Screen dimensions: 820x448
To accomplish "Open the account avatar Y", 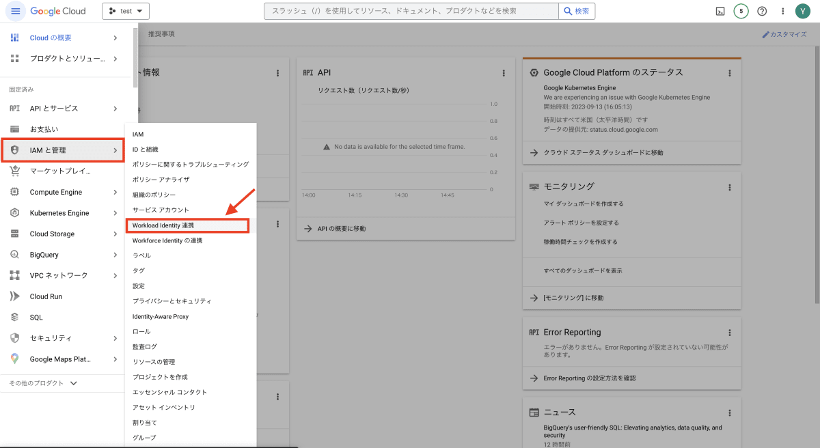I will (x=803, y=11).
